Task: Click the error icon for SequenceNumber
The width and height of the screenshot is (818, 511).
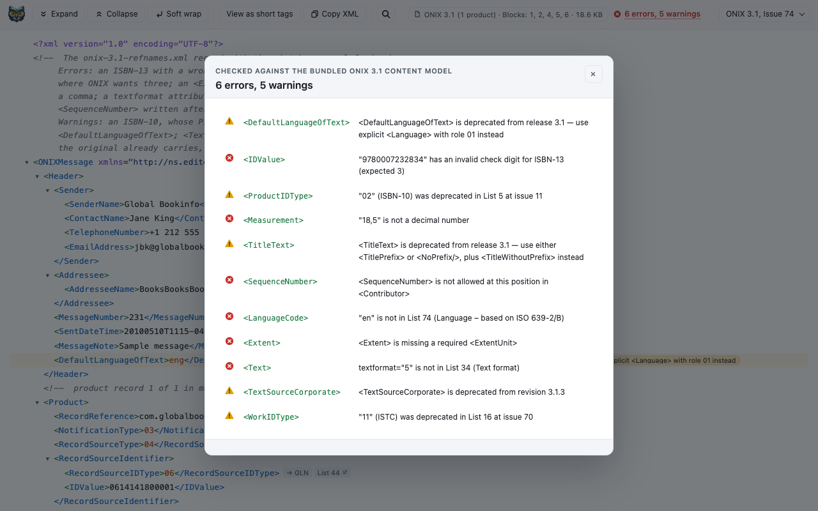Action: pos(229,280)
